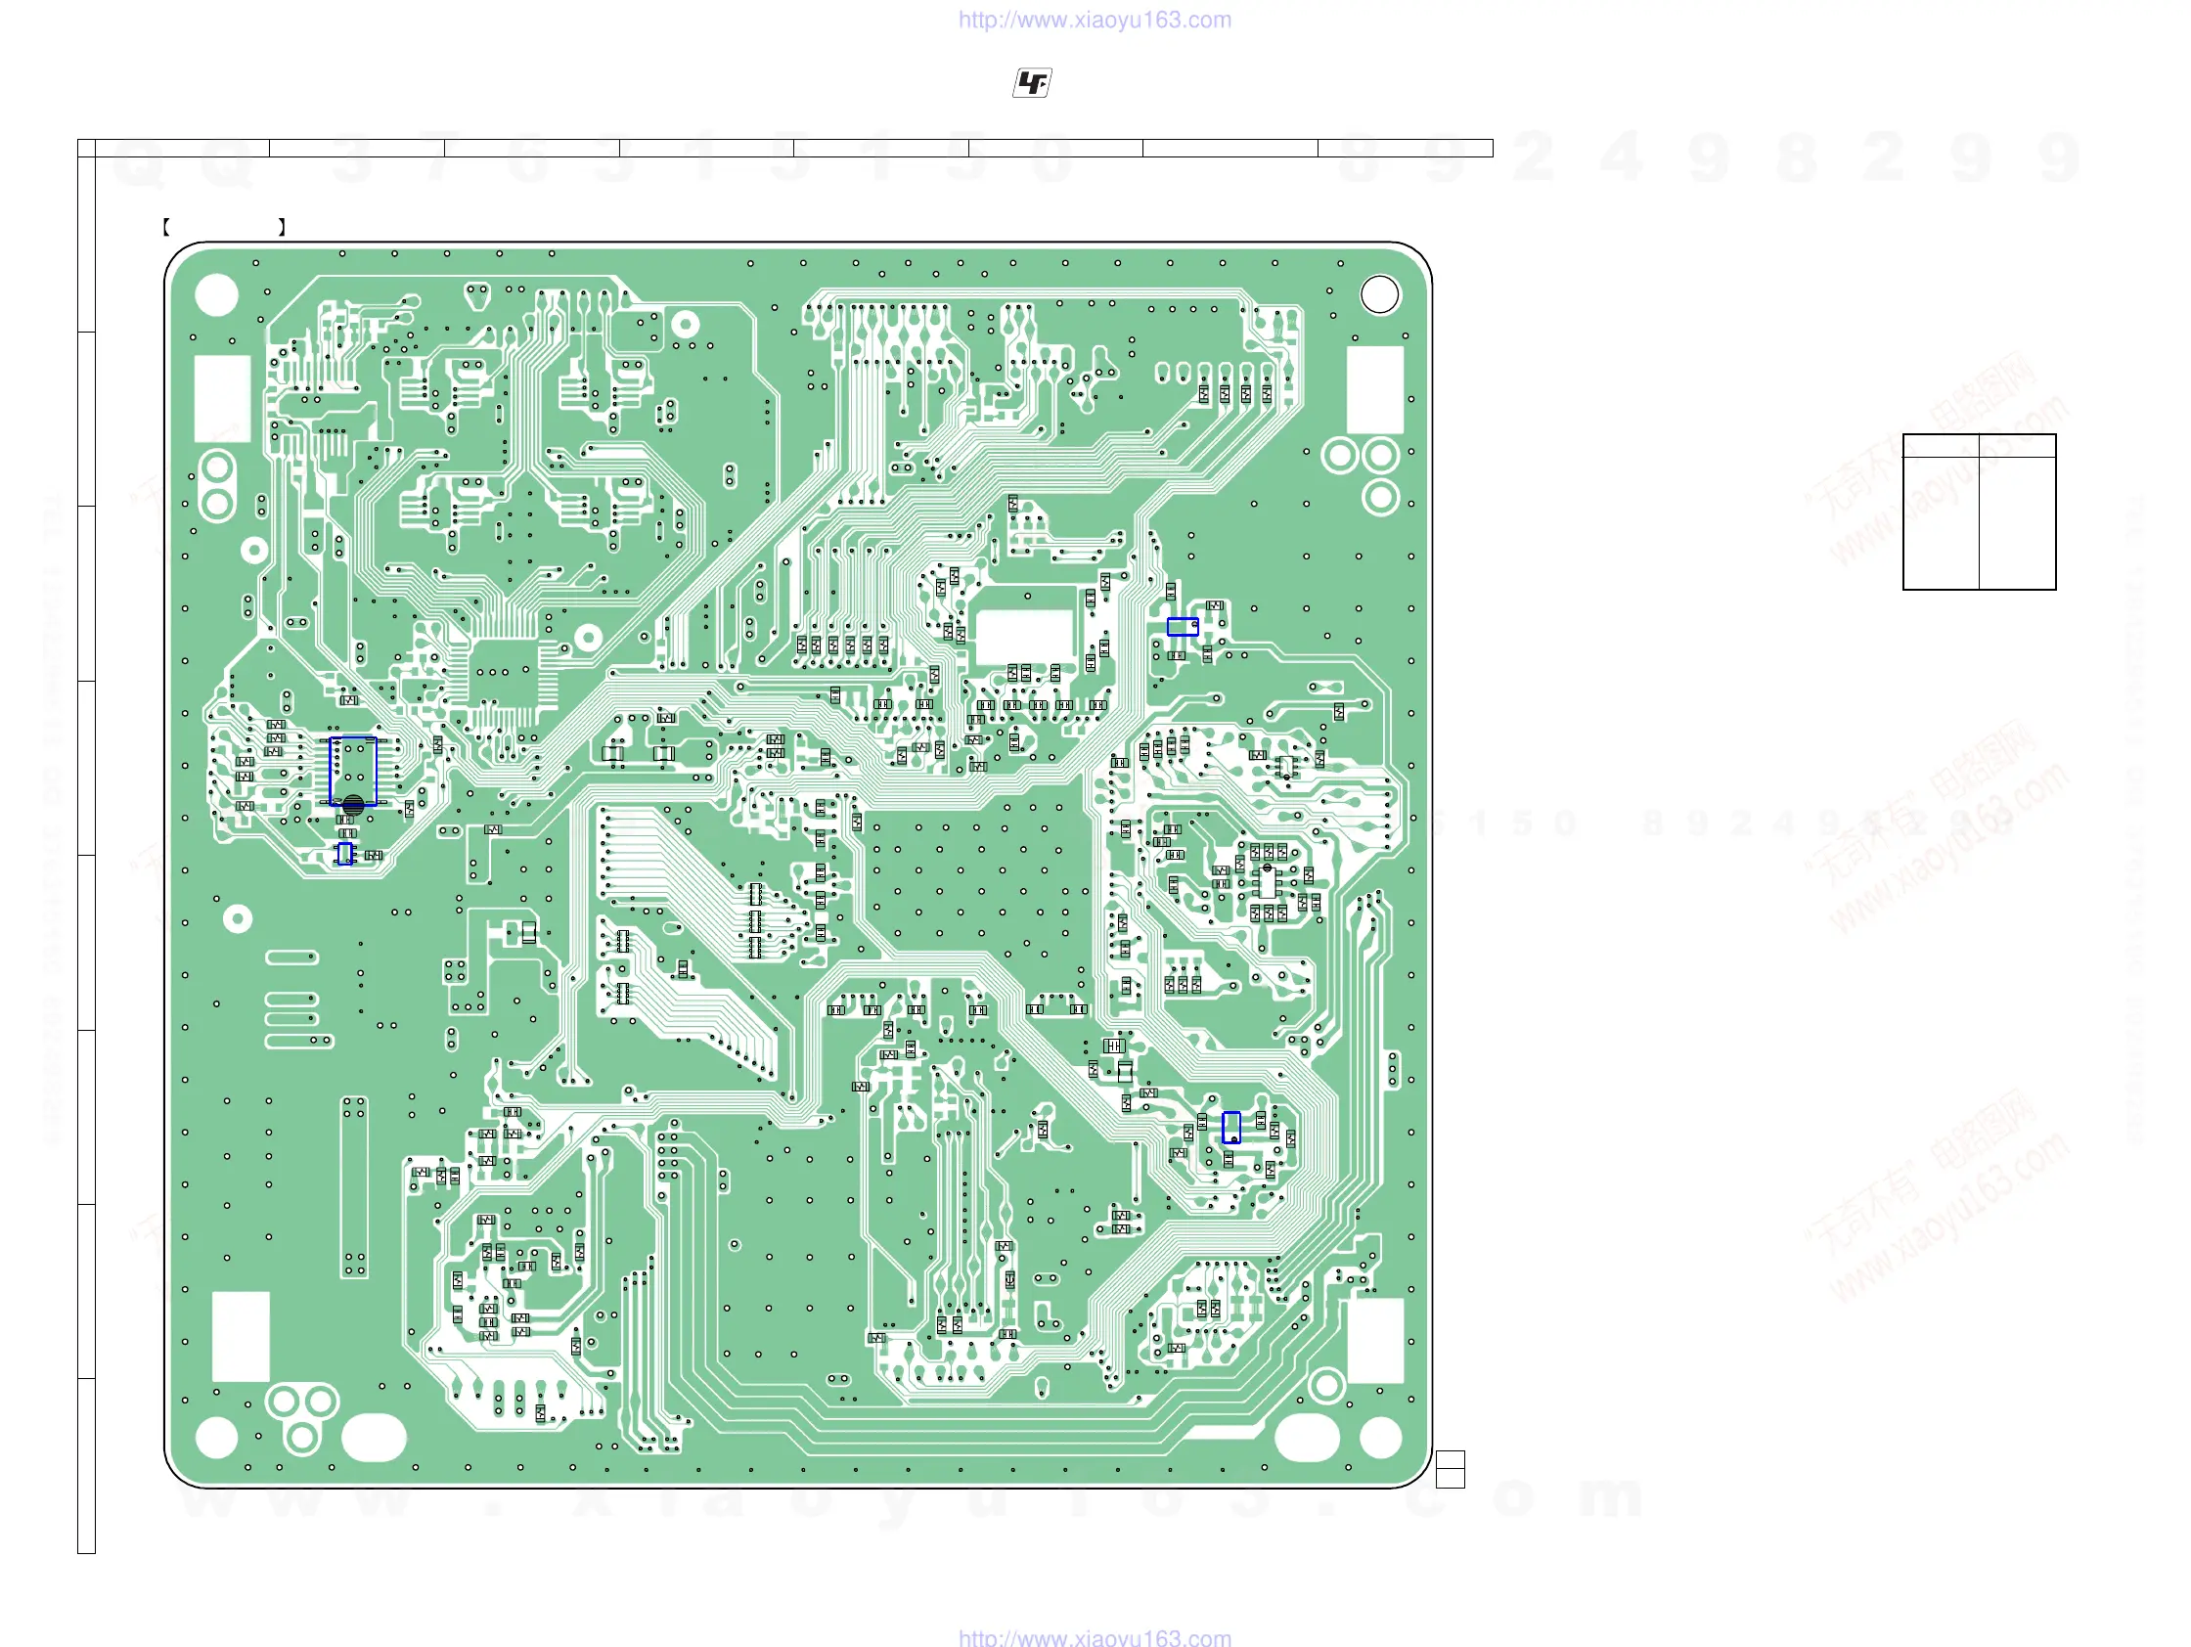
Task: Click the outlined mounting hole in the top-right corner
Action: pyautogui.click(x=1379, y=294)
